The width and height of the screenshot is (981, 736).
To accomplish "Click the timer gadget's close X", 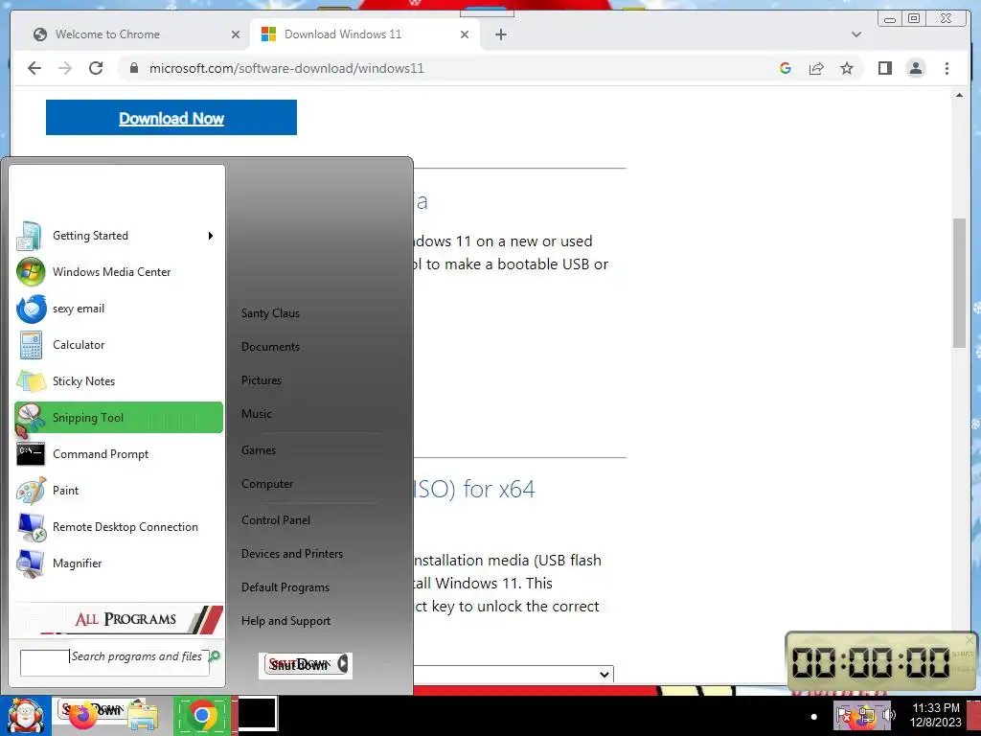I will point(970,639).
